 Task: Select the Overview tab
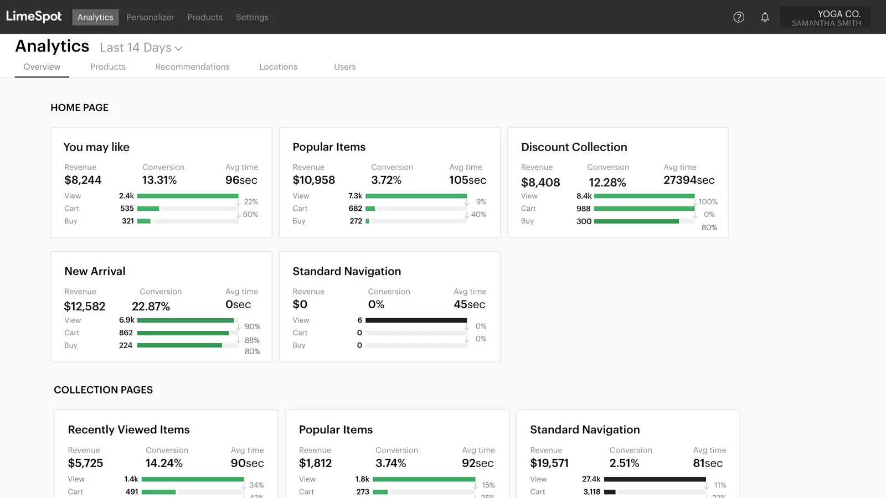[42, 66]
